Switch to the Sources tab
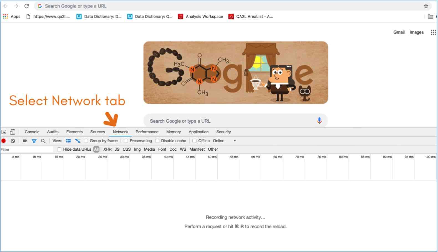This screenshot has height=252, width=438. [x=98, y=132]
